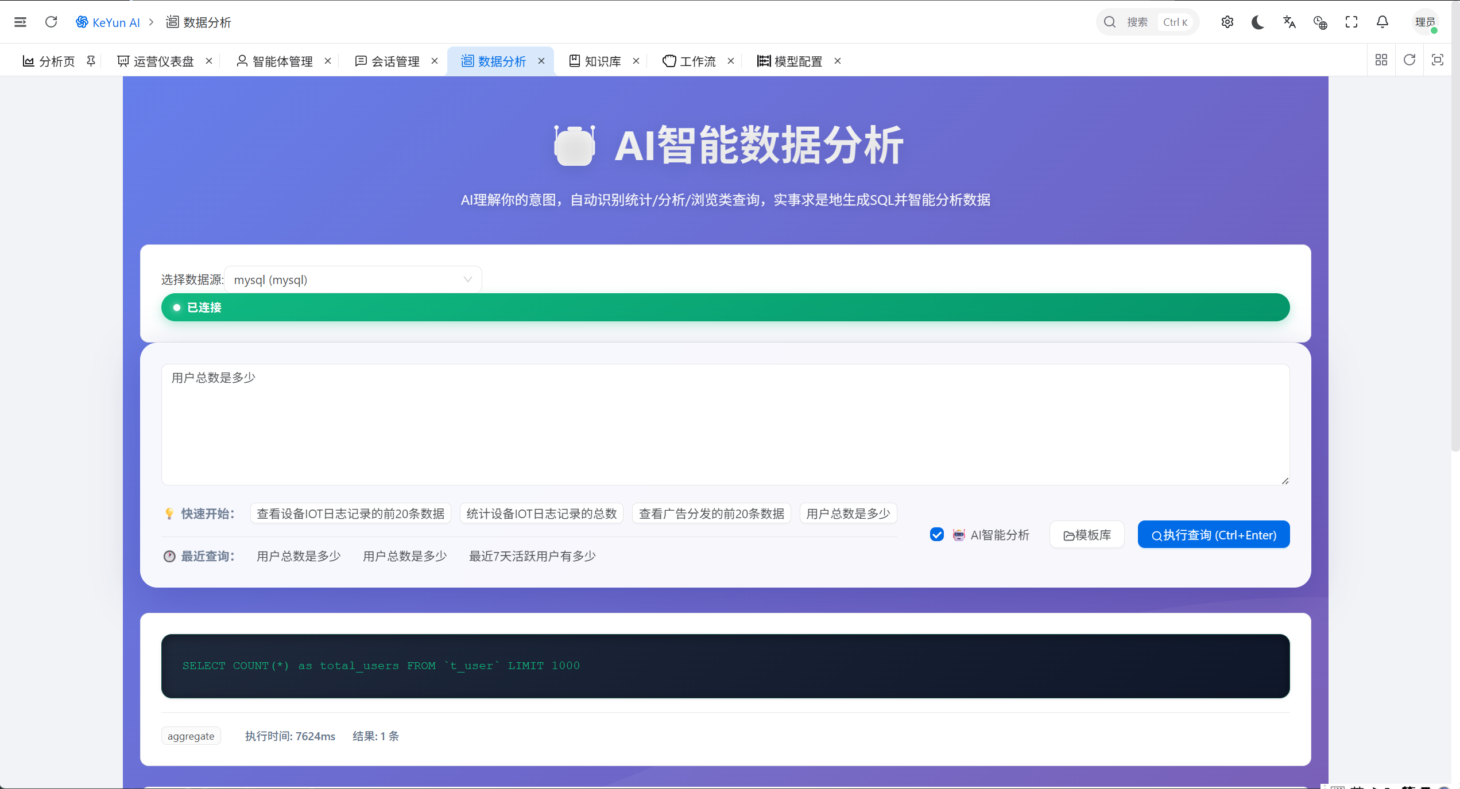Switch to the 知识库 tab
Image resolution: width=1460 pixels, height=789 pixels.
tap(595, 61)
